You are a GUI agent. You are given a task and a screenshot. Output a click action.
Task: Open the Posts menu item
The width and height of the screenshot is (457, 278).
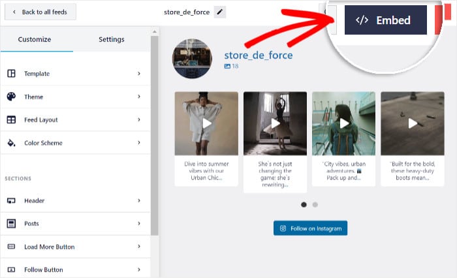[x=75, y=223]
